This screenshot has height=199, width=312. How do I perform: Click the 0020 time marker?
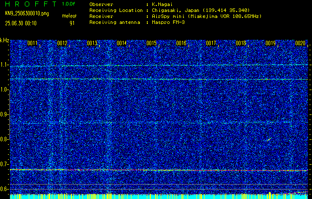point(300,43)
